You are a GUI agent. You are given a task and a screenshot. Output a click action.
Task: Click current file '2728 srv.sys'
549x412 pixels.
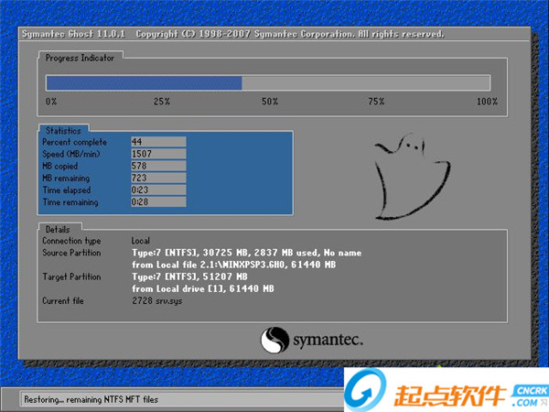pos(157,301)
